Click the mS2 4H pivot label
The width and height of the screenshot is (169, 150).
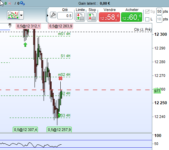click(x=64, y=74)
